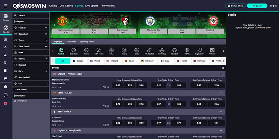Collapse the Italy - Serie A section
Image resolution: width=279 pixels, height=139 pixels.
click(x=221, y=112)
